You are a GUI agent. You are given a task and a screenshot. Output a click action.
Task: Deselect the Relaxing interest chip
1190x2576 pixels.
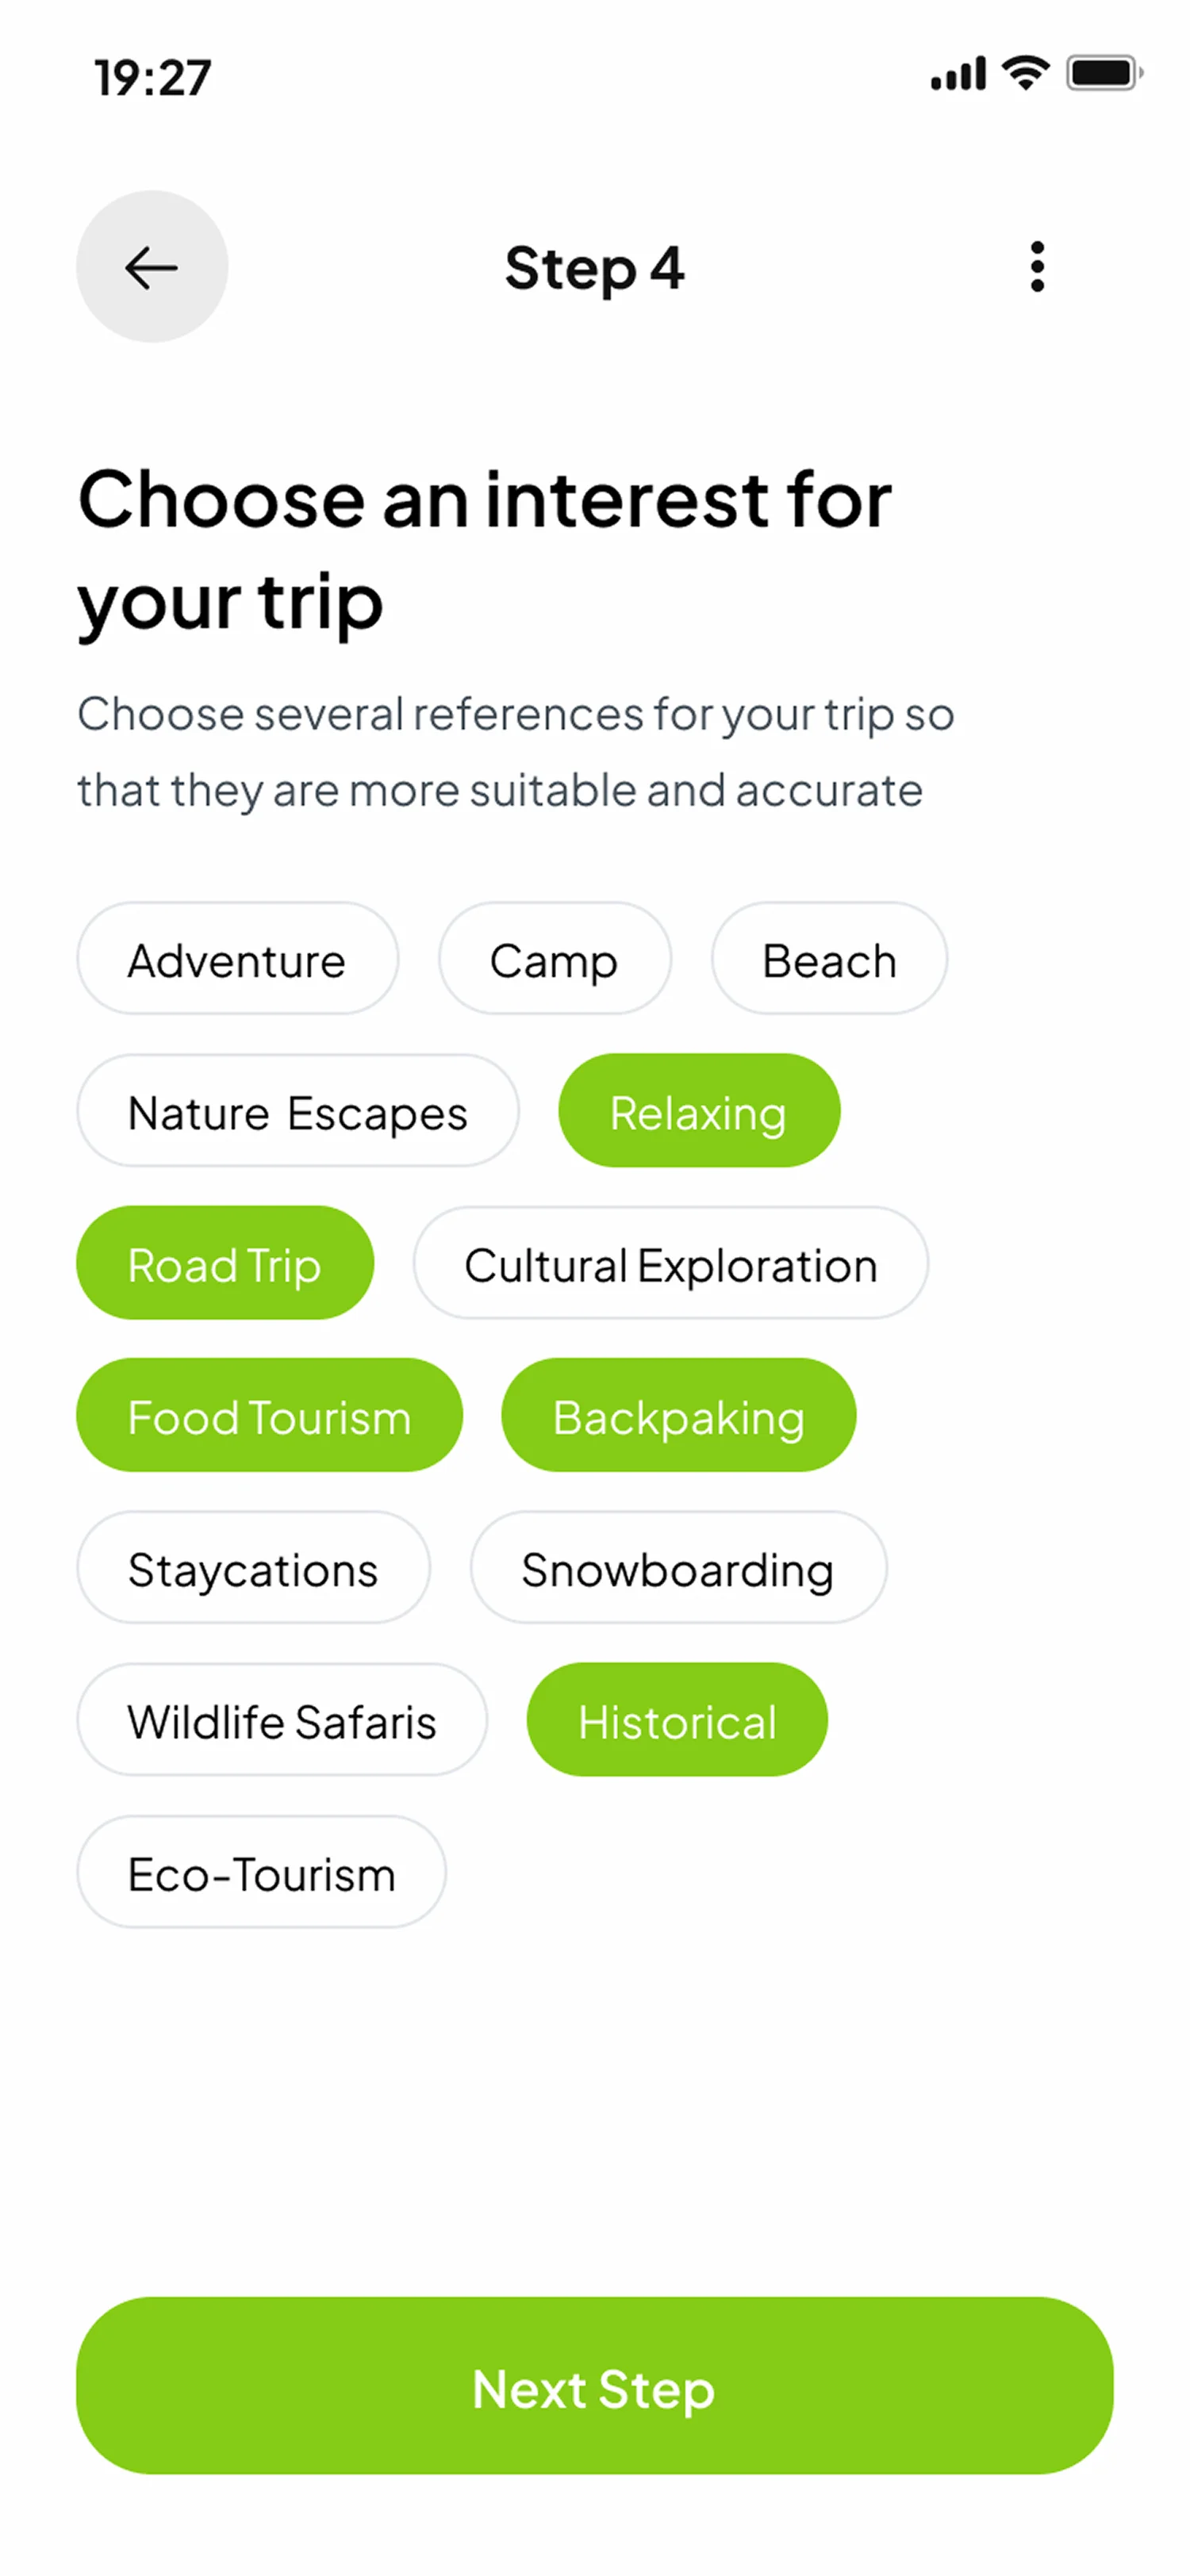[x=698, y=1112]
